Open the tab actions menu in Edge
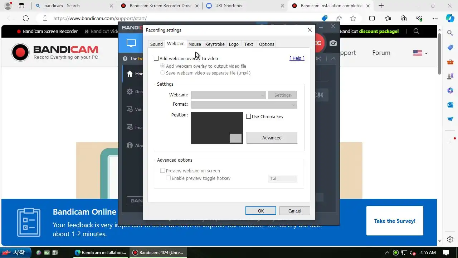Viewport: 458px width, 258px height. click(21, 6)
